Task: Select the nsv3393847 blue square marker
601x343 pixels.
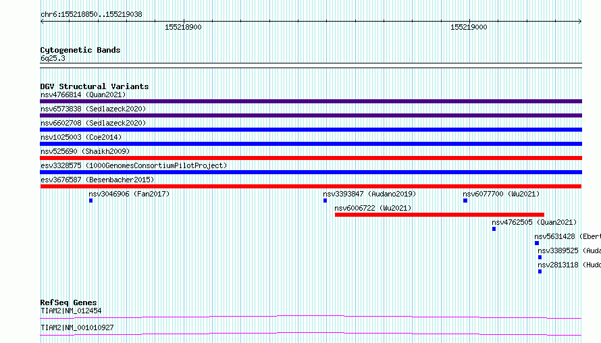Action: [325, 201]
